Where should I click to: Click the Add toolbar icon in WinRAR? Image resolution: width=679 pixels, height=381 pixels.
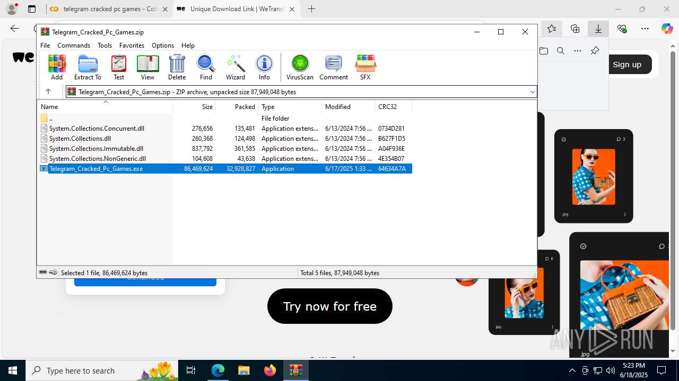point(57,67)
